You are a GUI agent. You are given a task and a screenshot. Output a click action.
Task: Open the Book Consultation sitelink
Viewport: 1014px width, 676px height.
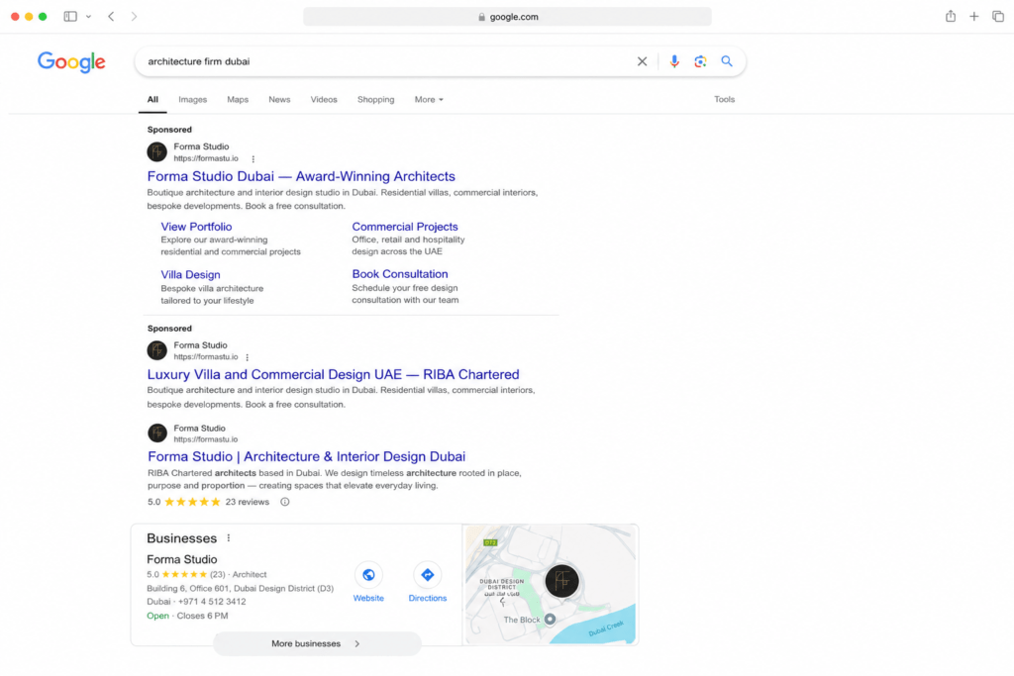click(400, 274)
